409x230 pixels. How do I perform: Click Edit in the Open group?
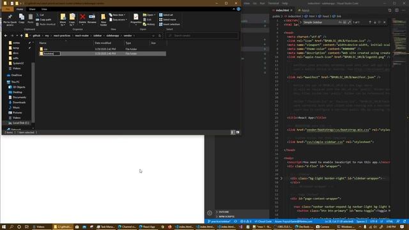tap(148, 20)
